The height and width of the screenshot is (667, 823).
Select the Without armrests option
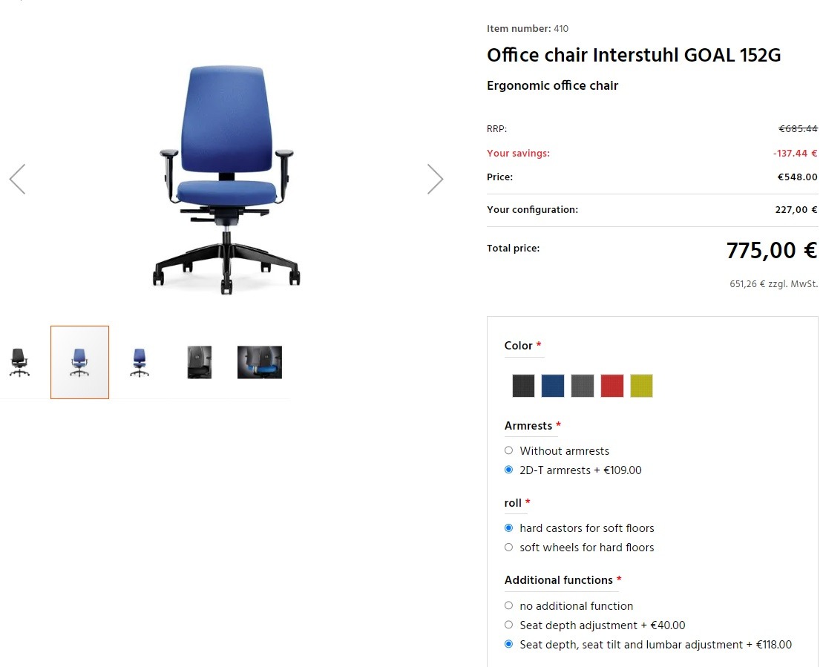point(508,450)
